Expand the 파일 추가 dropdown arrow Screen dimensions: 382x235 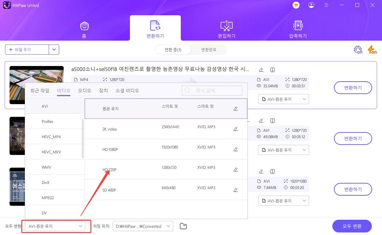54,49
